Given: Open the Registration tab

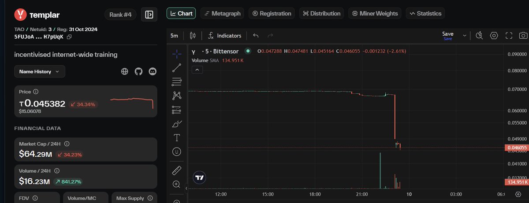Looking at the screenshot, I should pos(272,14).
